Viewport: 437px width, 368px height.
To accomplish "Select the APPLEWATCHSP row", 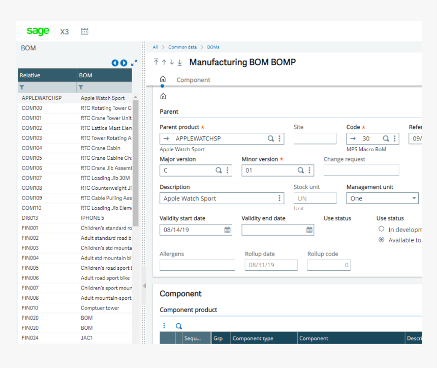I will point(75,98).
